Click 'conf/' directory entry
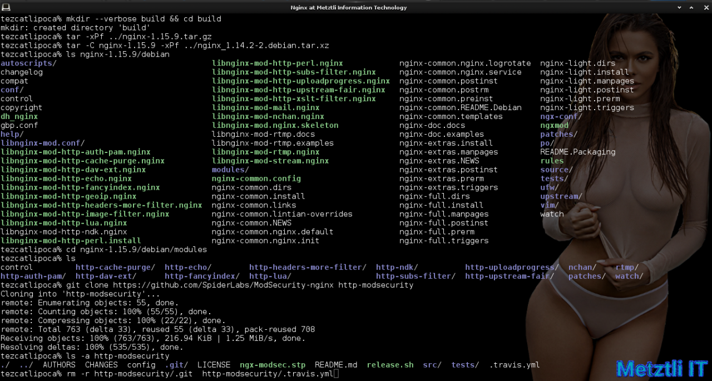Screen dimensions: 712x381 point(12,90)
